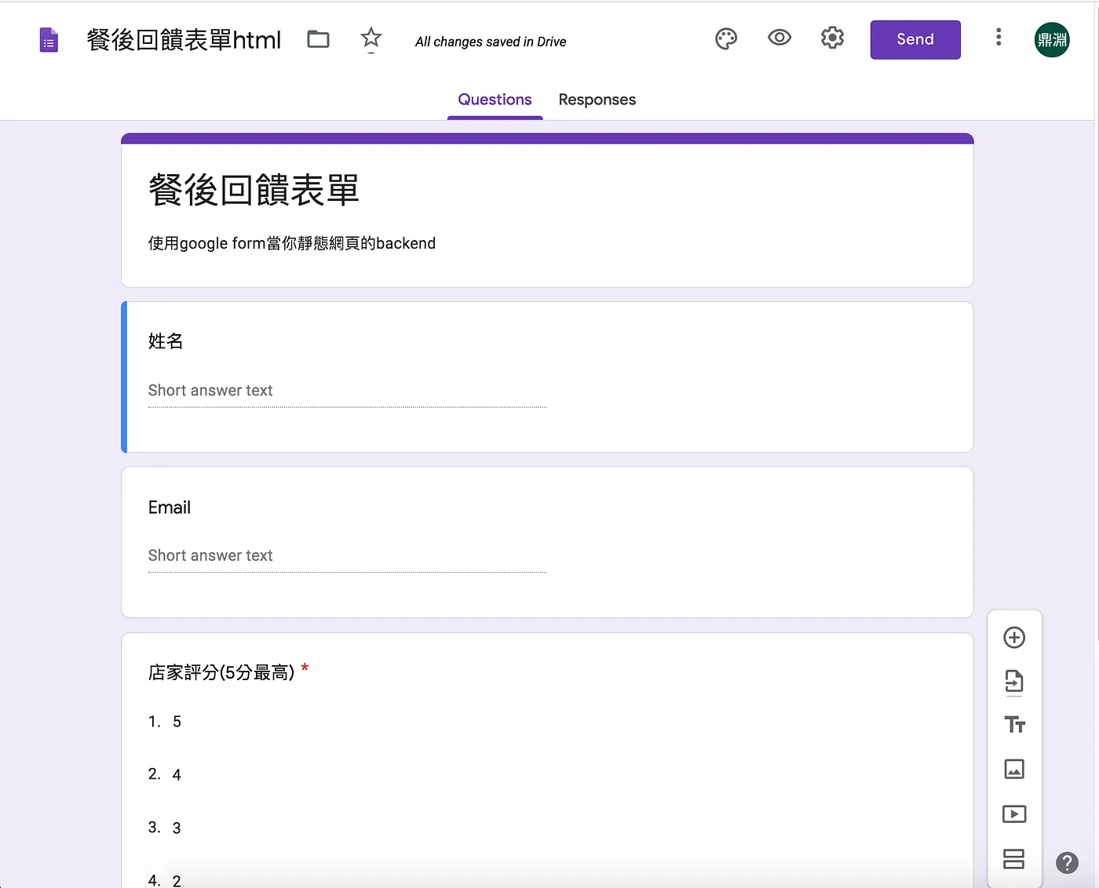This screenshot has width=1099, height=888.
Task: Import questions from another form
Action: coord(1014,682)
